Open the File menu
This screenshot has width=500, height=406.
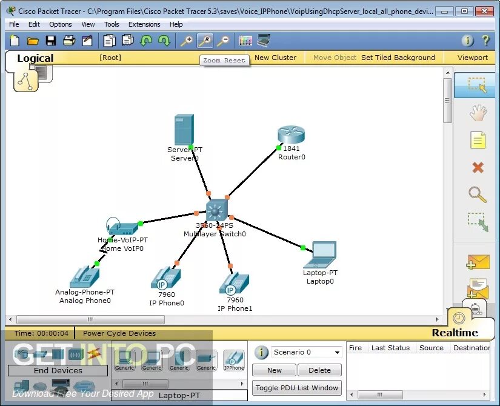[14, 24]
